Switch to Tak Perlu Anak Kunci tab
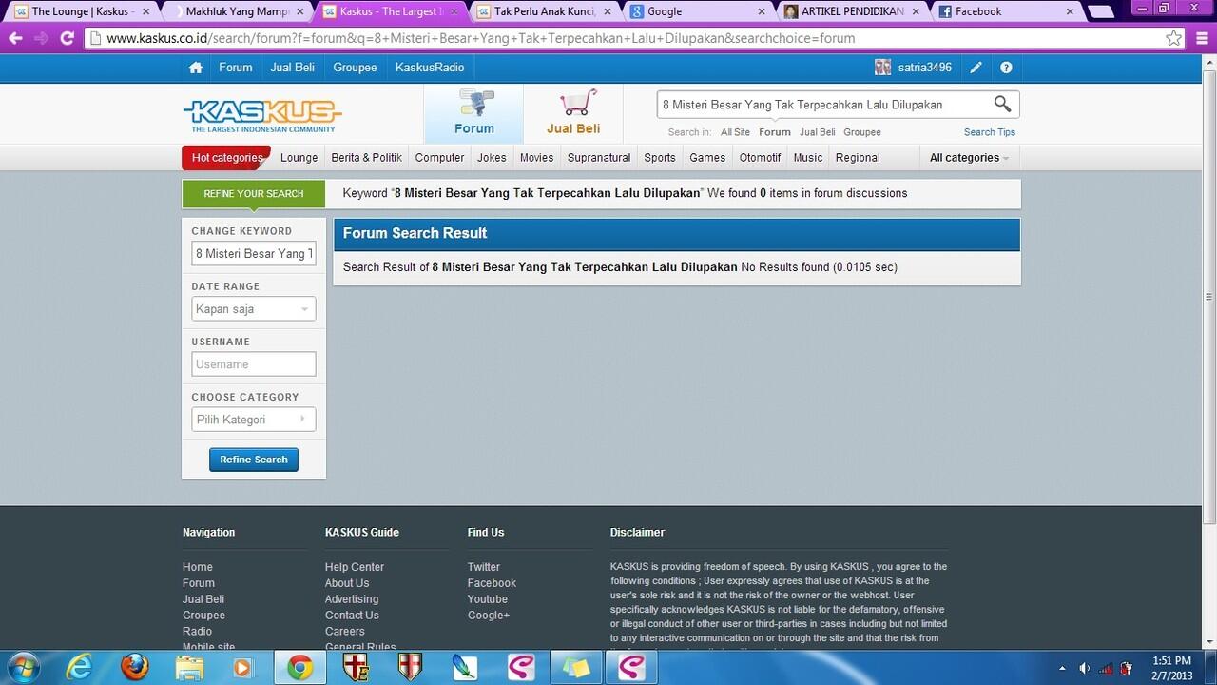 click(545, 11)
